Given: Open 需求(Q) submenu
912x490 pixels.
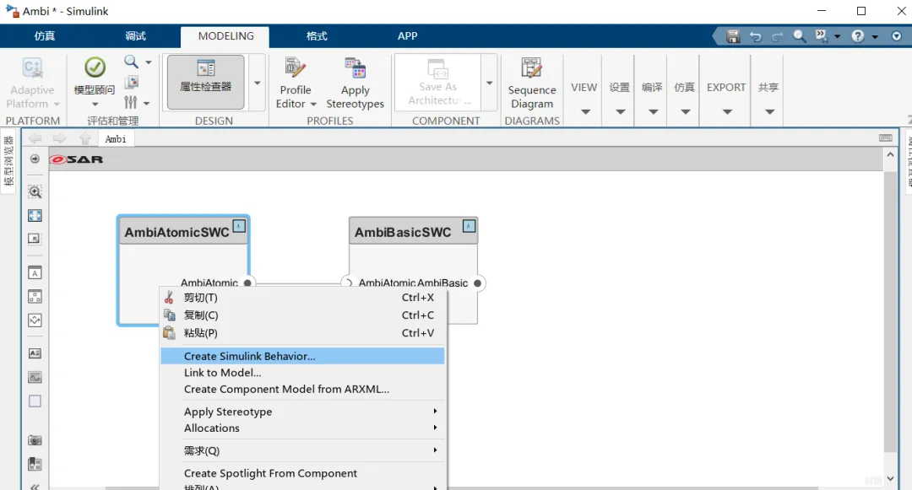Looking at the screenshot, I should [302, 450].
